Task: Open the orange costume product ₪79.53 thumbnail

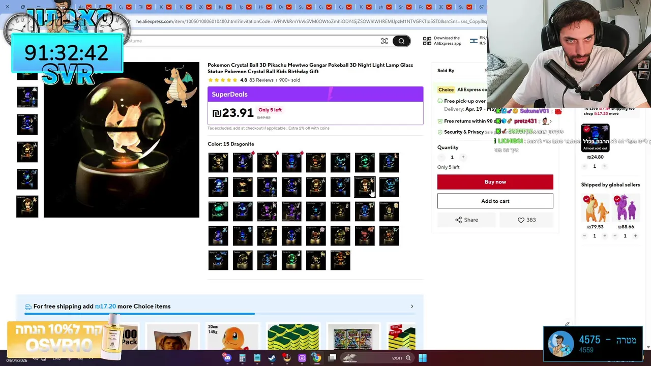Action: pos(596,207)
